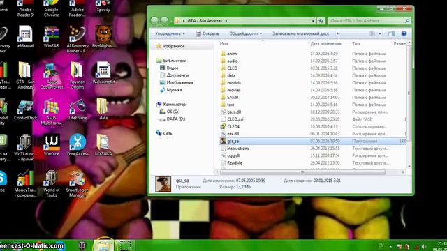Open ASUS MultiFrame shortcut

point(51,112)
